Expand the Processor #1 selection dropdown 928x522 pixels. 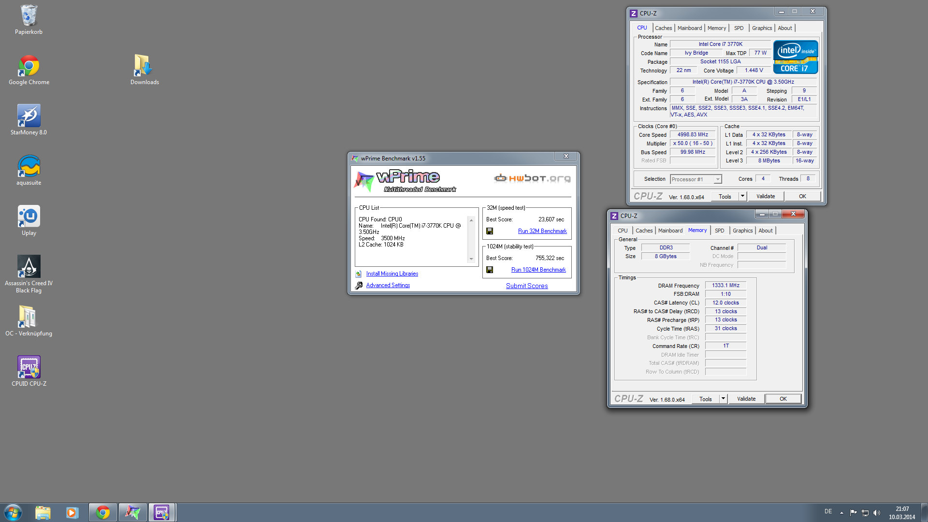pyautogui.click(x=718, y=179)
